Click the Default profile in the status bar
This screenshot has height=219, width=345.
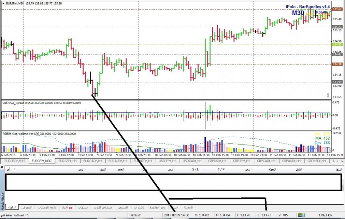[135, 215]
